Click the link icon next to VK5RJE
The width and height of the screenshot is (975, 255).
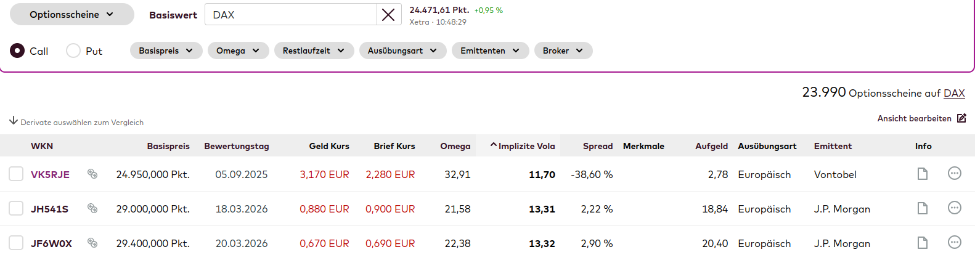tap(92, 174)
